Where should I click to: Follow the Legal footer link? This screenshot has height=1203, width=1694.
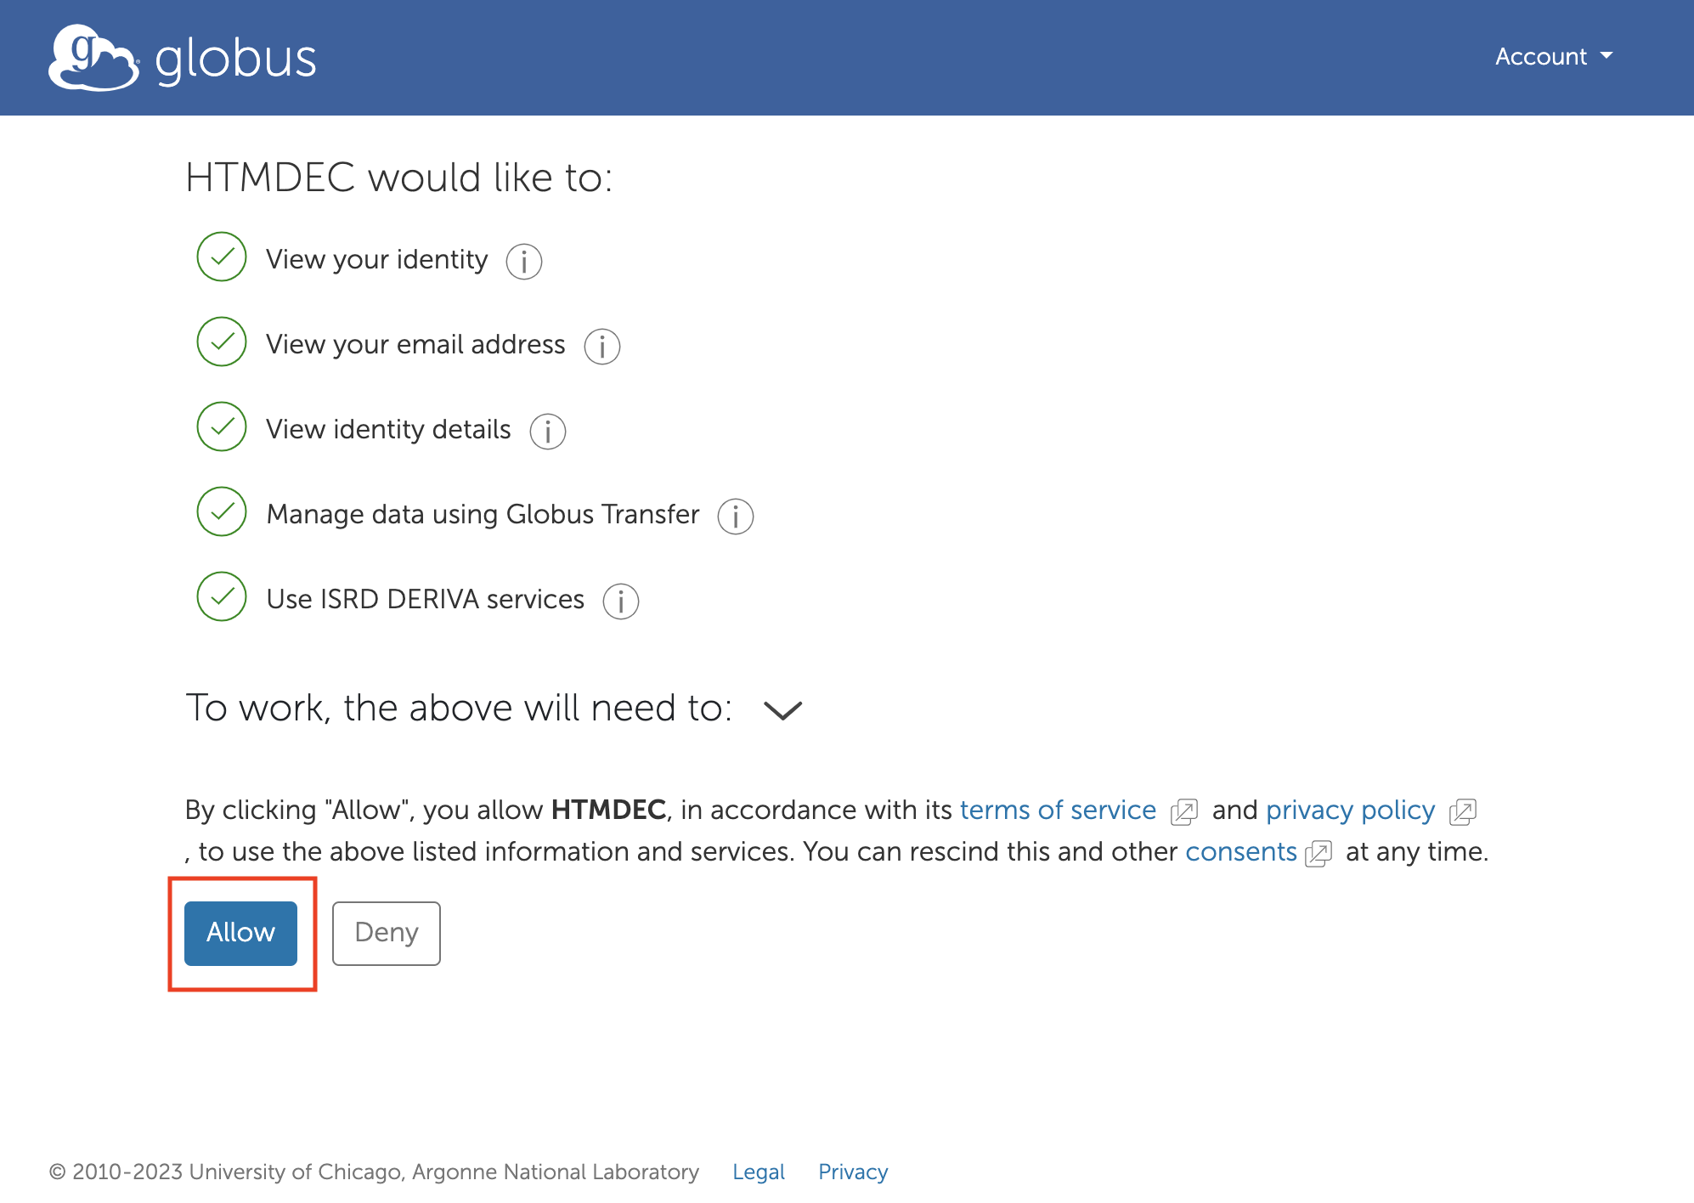[x=759, y=1172]
